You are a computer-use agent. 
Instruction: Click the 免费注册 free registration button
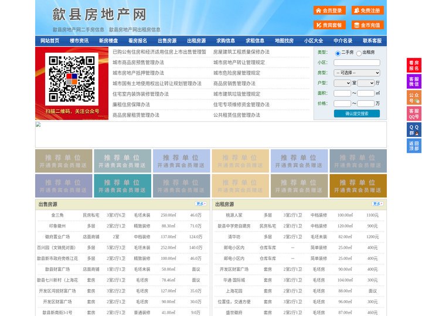pos(367,11)
